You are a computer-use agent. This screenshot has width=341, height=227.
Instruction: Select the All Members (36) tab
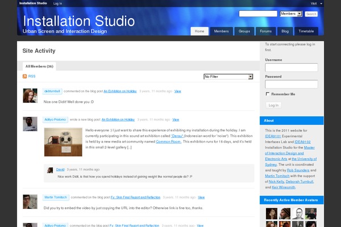[x=39, y=66]
